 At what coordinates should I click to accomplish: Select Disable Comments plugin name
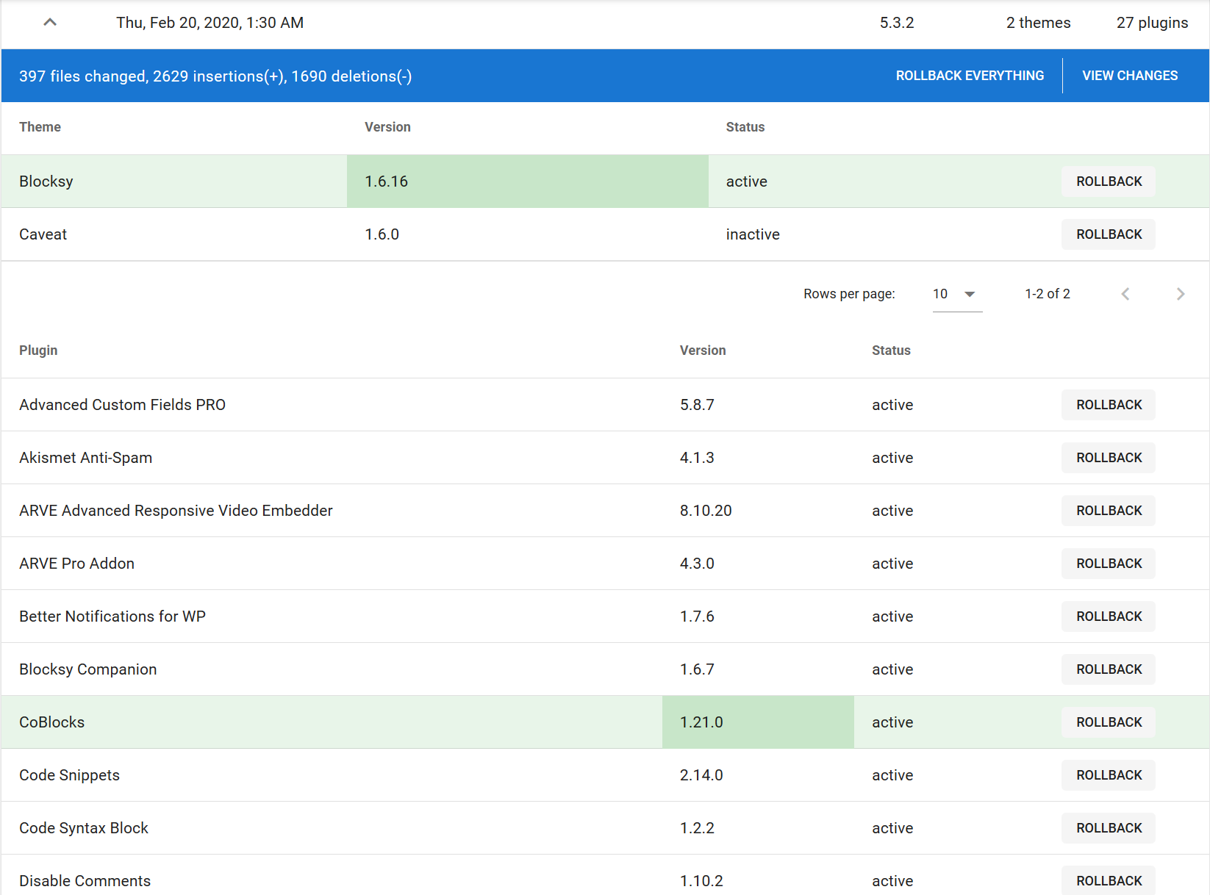pyautogui.click(x=85, y=881)
